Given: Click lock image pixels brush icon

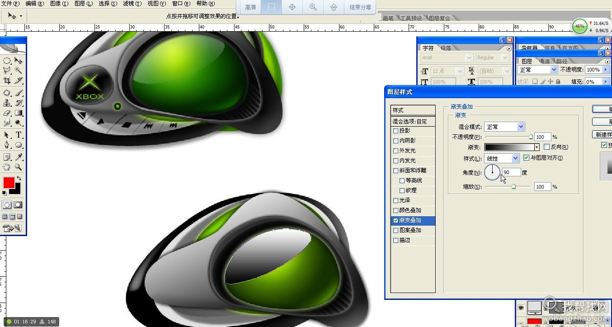Looking at the screenshot, I should coord(542,81).
